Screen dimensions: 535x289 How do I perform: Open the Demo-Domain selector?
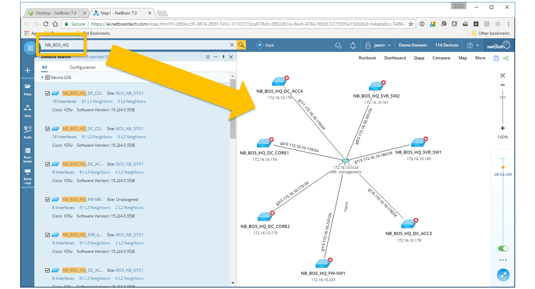(413, 45)
